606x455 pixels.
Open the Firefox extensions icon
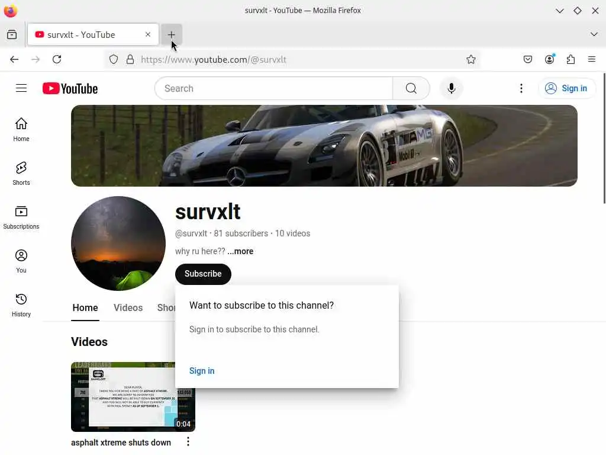point(571,59)
